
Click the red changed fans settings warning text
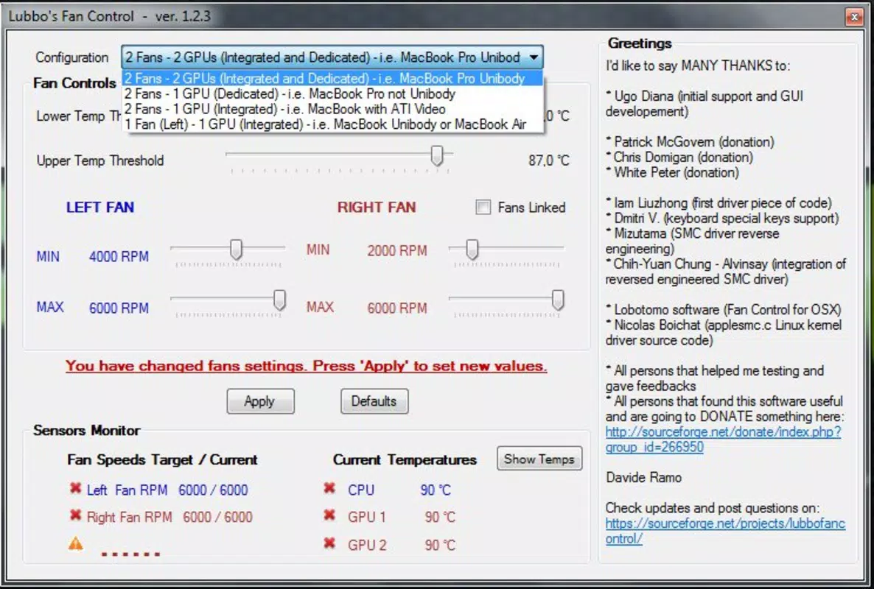[x=306, y=367]
